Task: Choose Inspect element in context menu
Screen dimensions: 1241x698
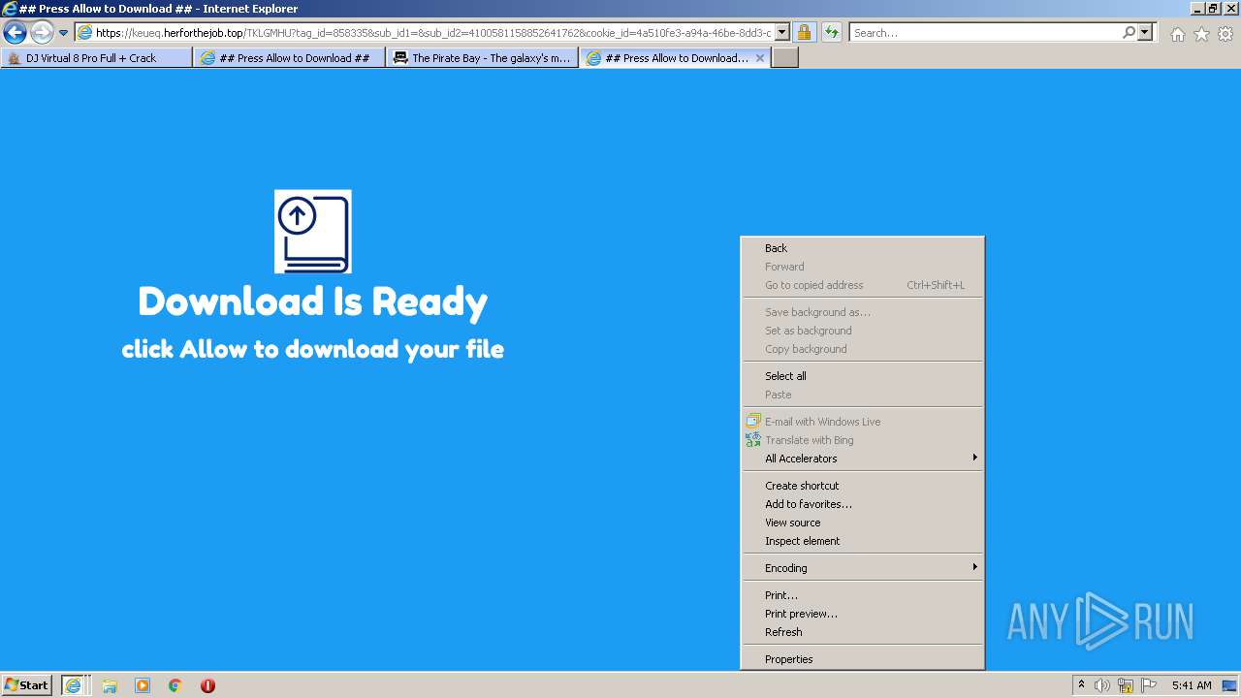Action: tap(862, 541)
